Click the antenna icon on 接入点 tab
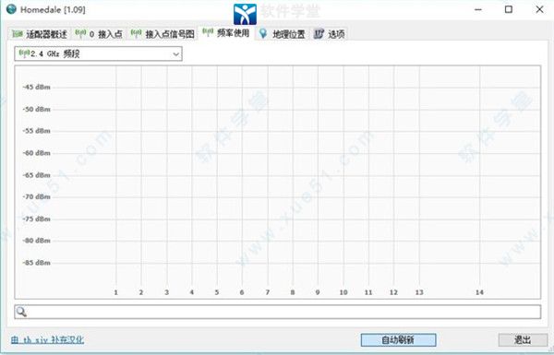This screenshot has height=355, width=554. (x=80, y=33)
